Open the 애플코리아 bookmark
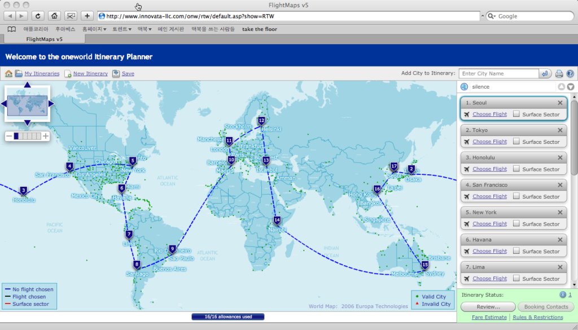This screenshot has height=330, width=578. point(36,29)
